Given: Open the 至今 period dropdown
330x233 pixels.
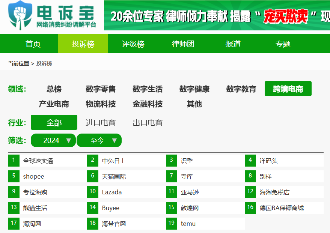Looking at the screenshot, I should tap(99, 140).
